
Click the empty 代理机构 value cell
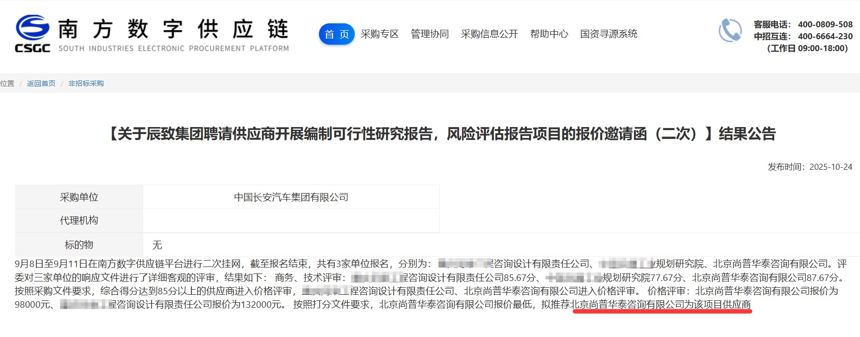pos(291,220)
